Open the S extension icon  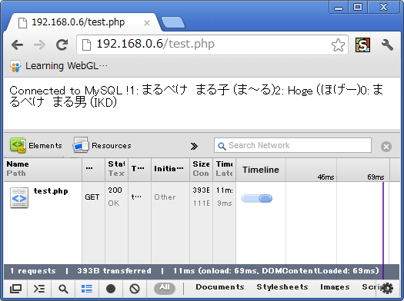click(362, 45)
